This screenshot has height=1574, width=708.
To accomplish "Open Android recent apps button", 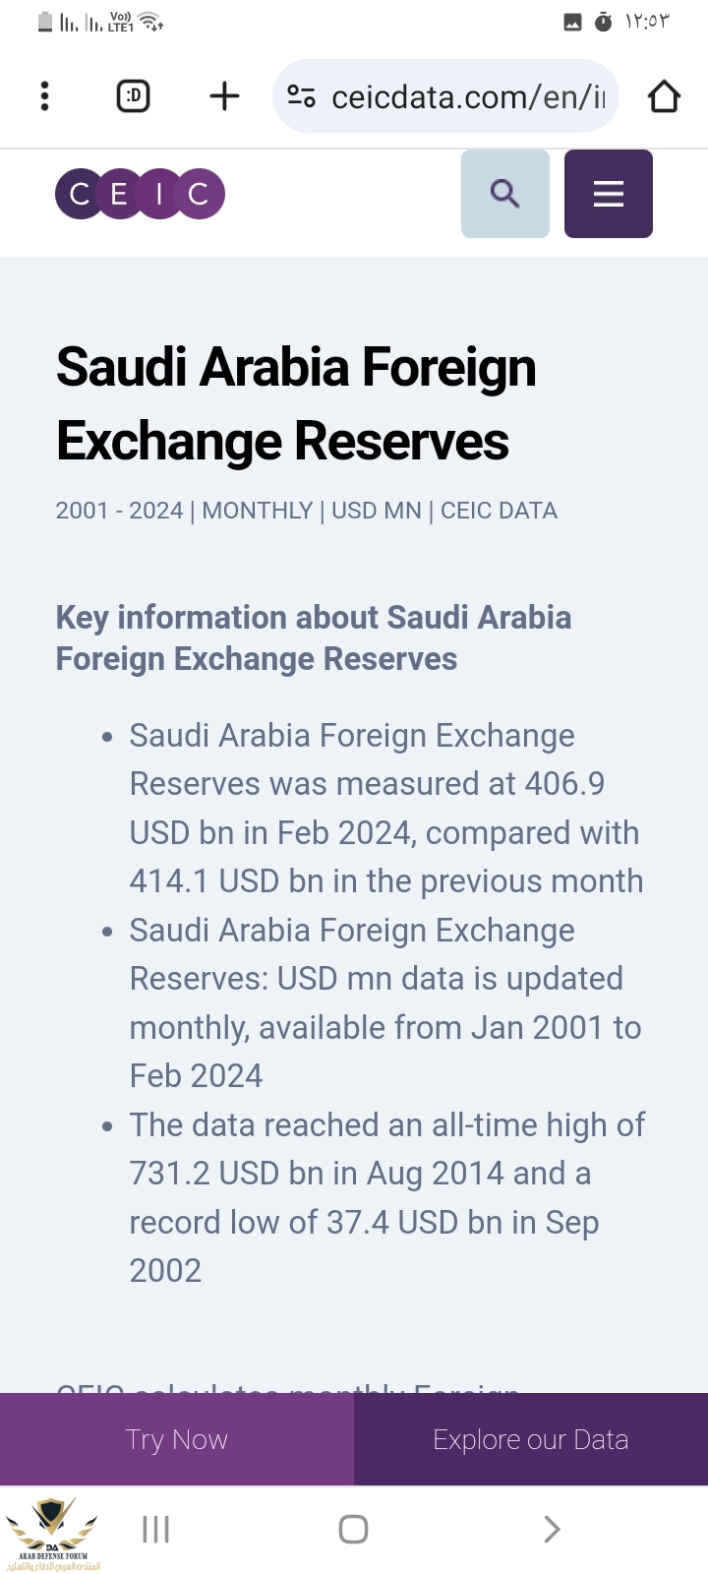I will 155,1529.
